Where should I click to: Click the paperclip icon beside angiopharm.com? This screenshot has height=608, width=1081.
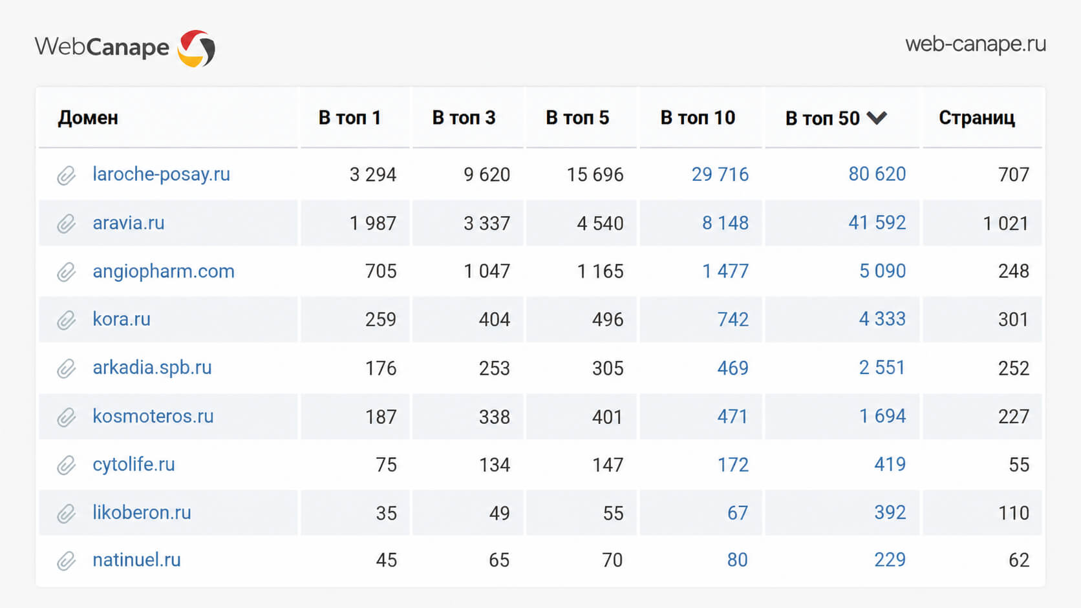pyautogui.click(x=66, y=272)
